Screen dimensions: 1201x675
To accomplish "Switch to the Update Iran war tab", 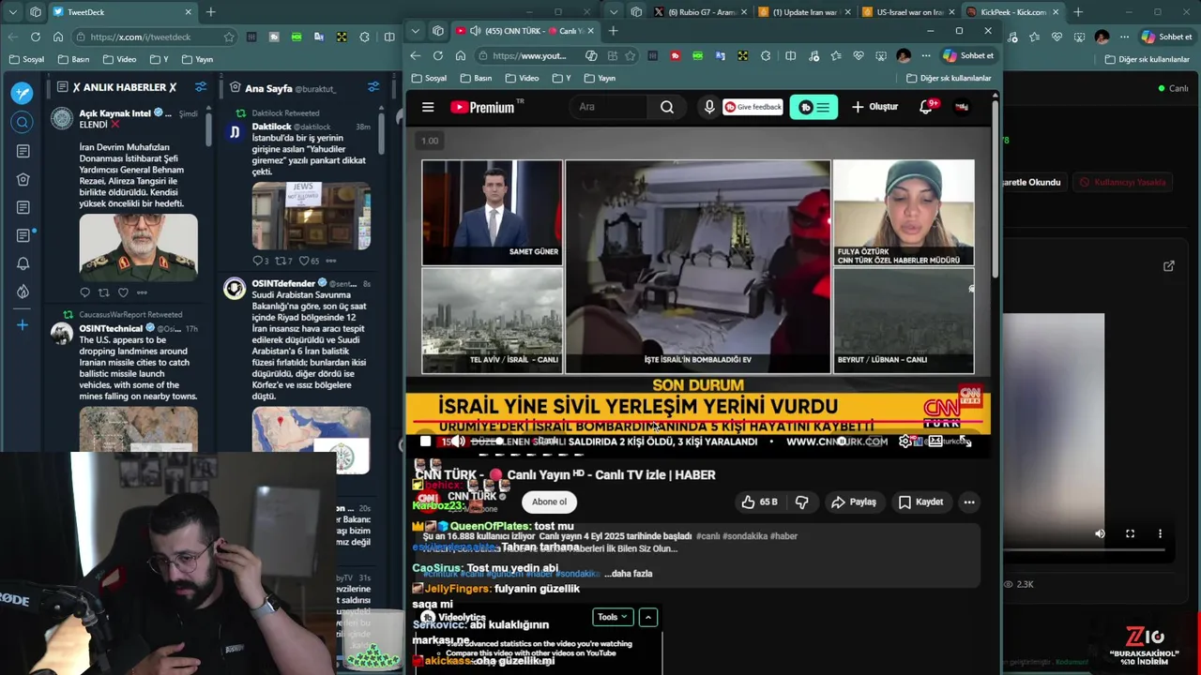I will pyautogui.click(x=804, y=12).
